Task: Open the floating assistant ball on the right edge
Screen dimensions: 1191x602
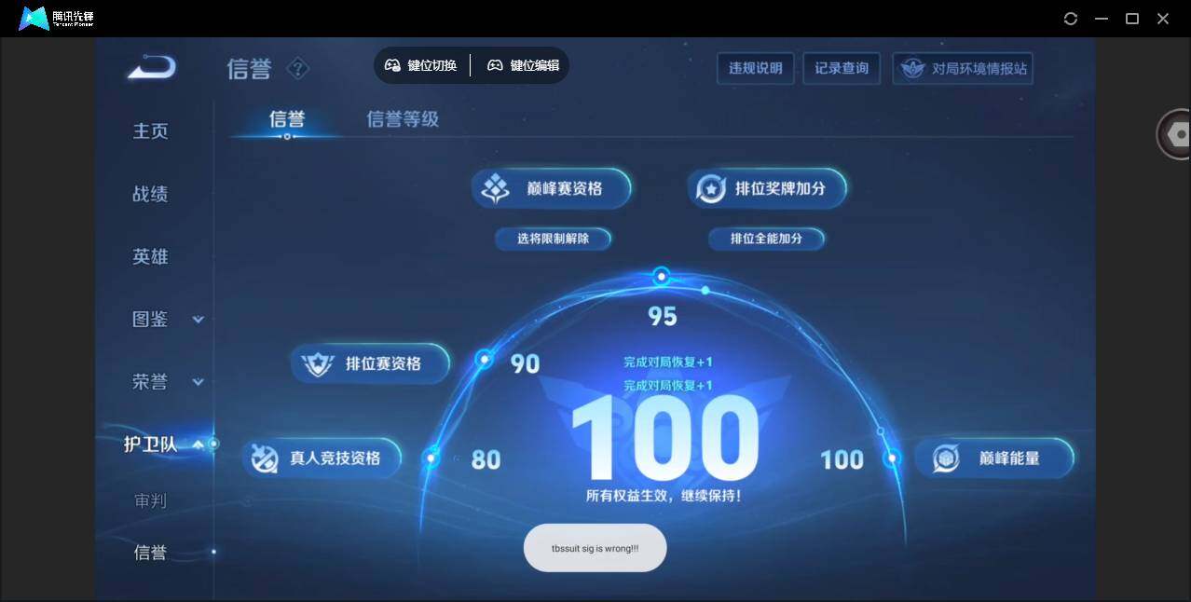Action: (1176, 133)
